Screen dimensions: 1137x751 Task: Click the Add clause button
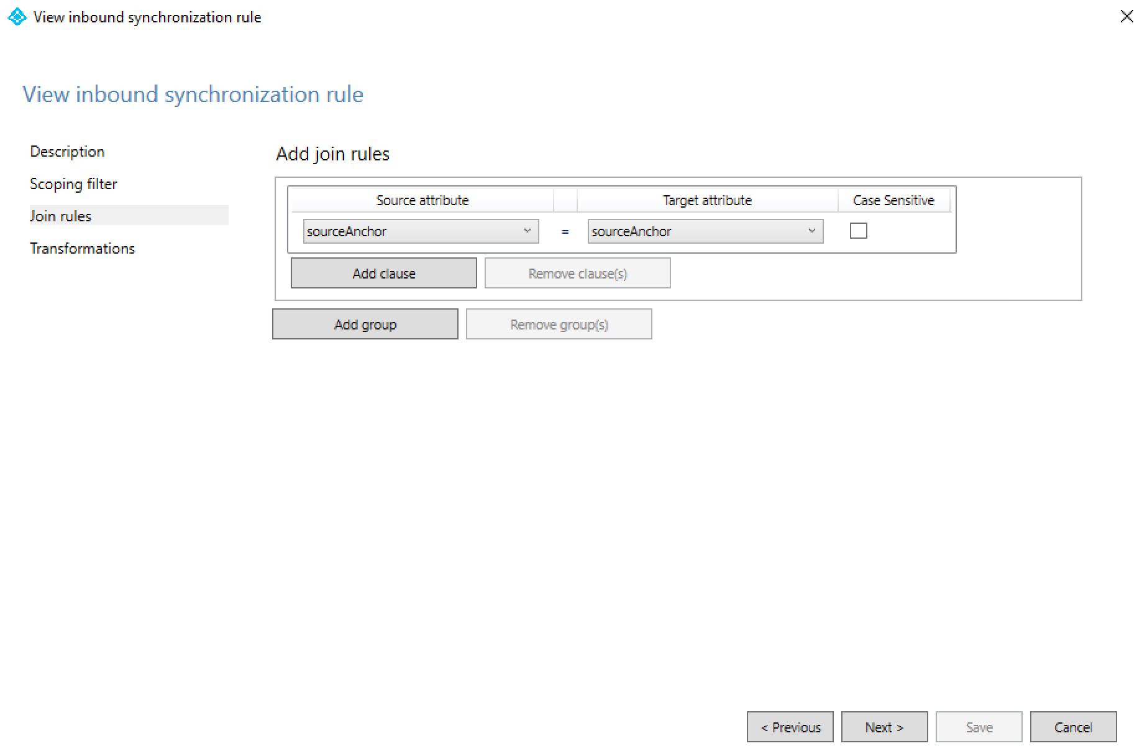tap(384, 274)
